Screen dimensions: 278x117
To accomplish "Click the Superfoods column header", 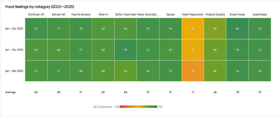I will [260, 14].
